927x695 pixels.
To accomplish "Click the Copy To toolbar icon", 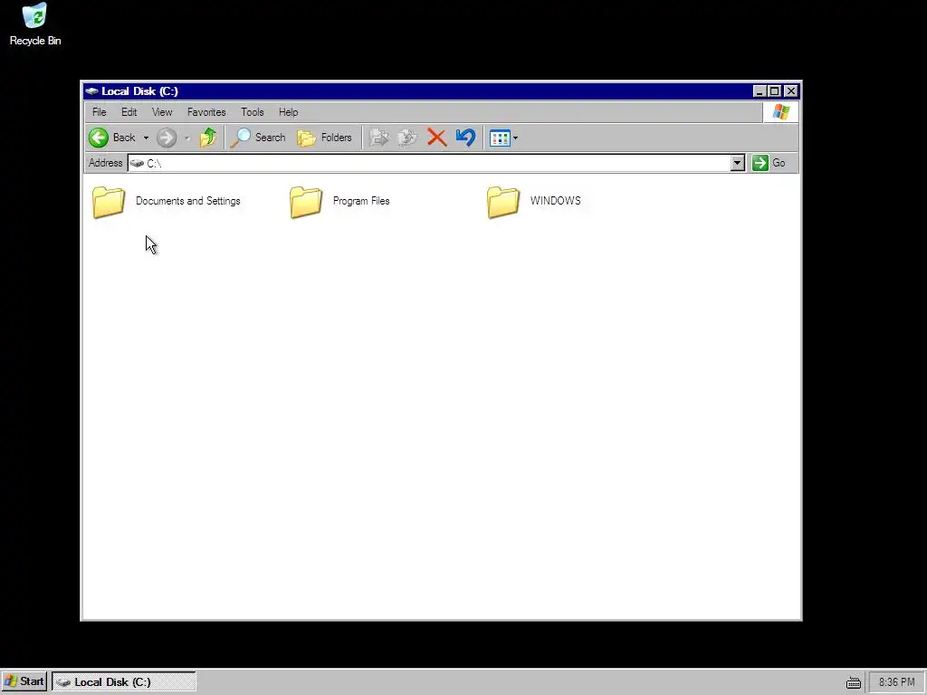I will [407, 138].
